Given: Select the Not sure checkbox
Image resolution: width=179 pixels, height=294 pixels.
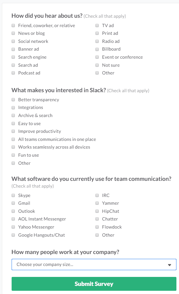Looking at the screenshot, I should pyautogui.click(x=97, y=65).
